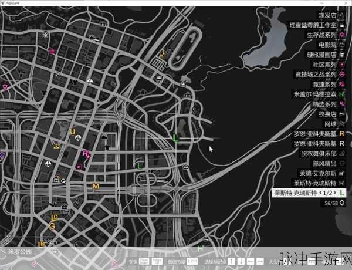The image size is (352, 270).
Task: Click the green H marker near the bottom
Action: click(200, 249)
